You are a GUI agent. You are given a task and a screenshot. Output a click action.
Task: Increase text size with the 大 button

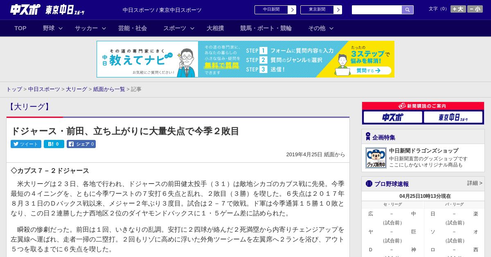458,9
